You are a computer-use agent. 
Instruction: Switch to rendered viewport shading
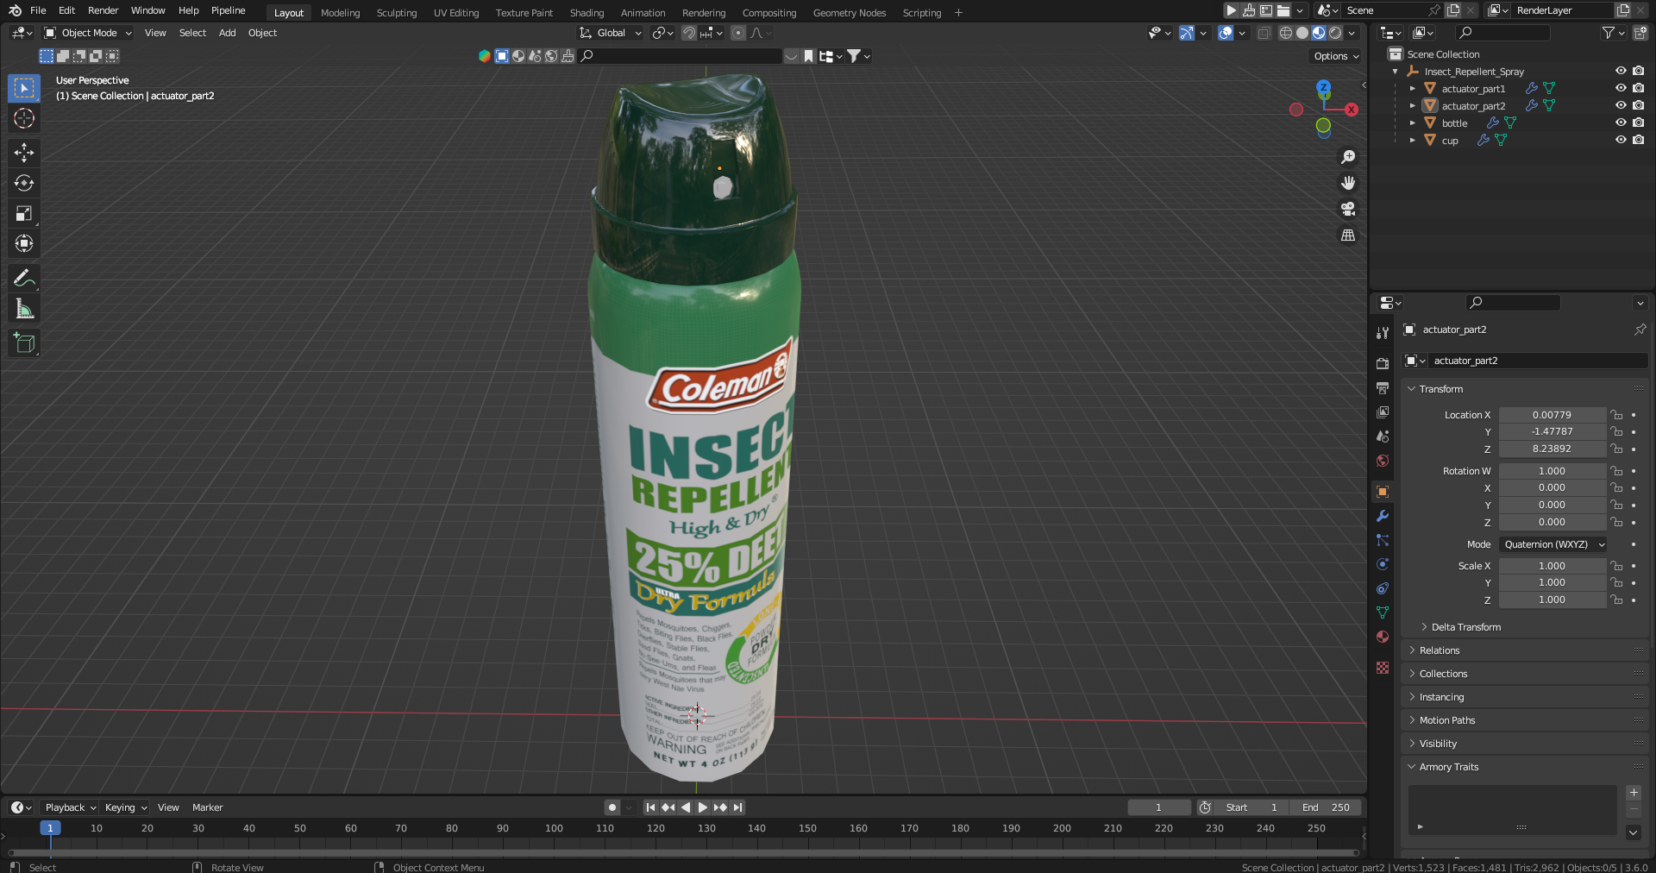point(1335,33)
